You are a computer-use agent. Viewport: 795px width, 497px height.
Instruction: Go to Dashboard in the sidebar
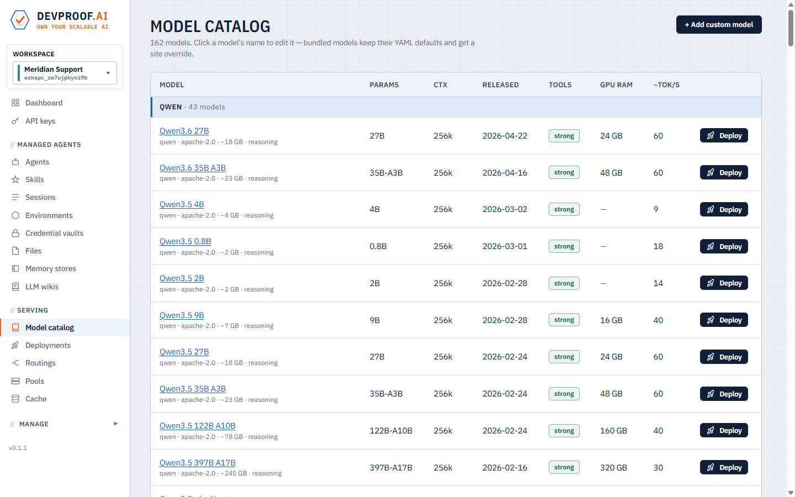(65, 103)
